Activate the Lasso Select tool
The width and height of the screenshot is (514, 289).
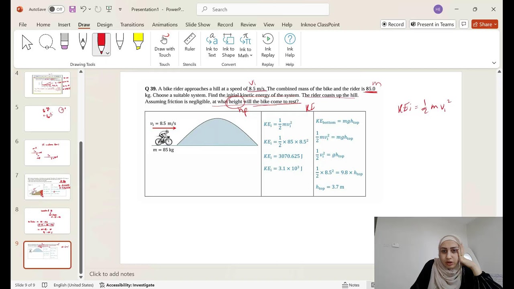[46, 43]
